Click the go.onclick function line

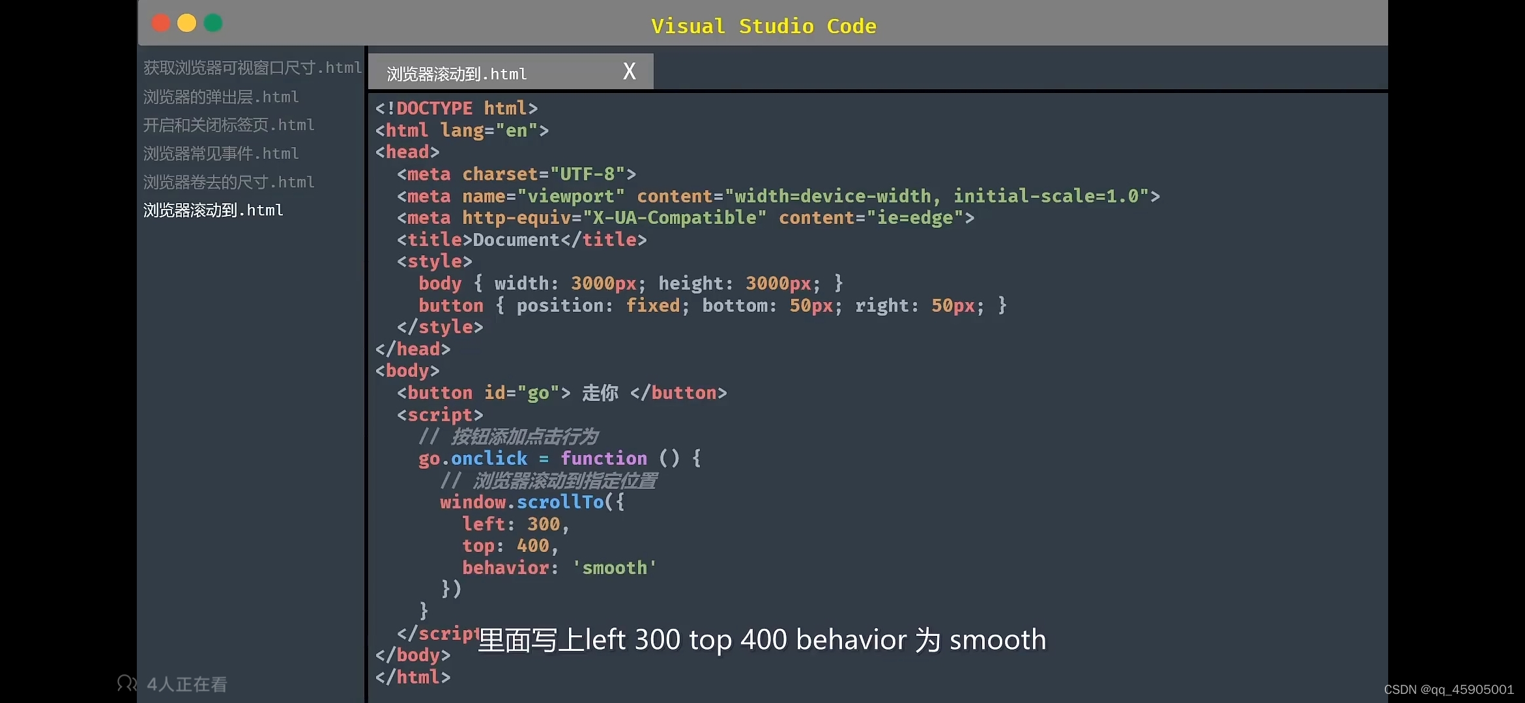click(x=559, y=458)
